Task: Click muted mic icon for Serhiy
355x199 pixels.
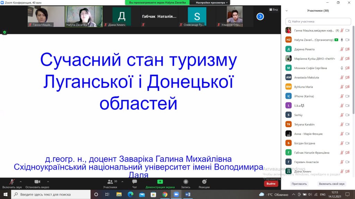Action: (x=342, y=115)
